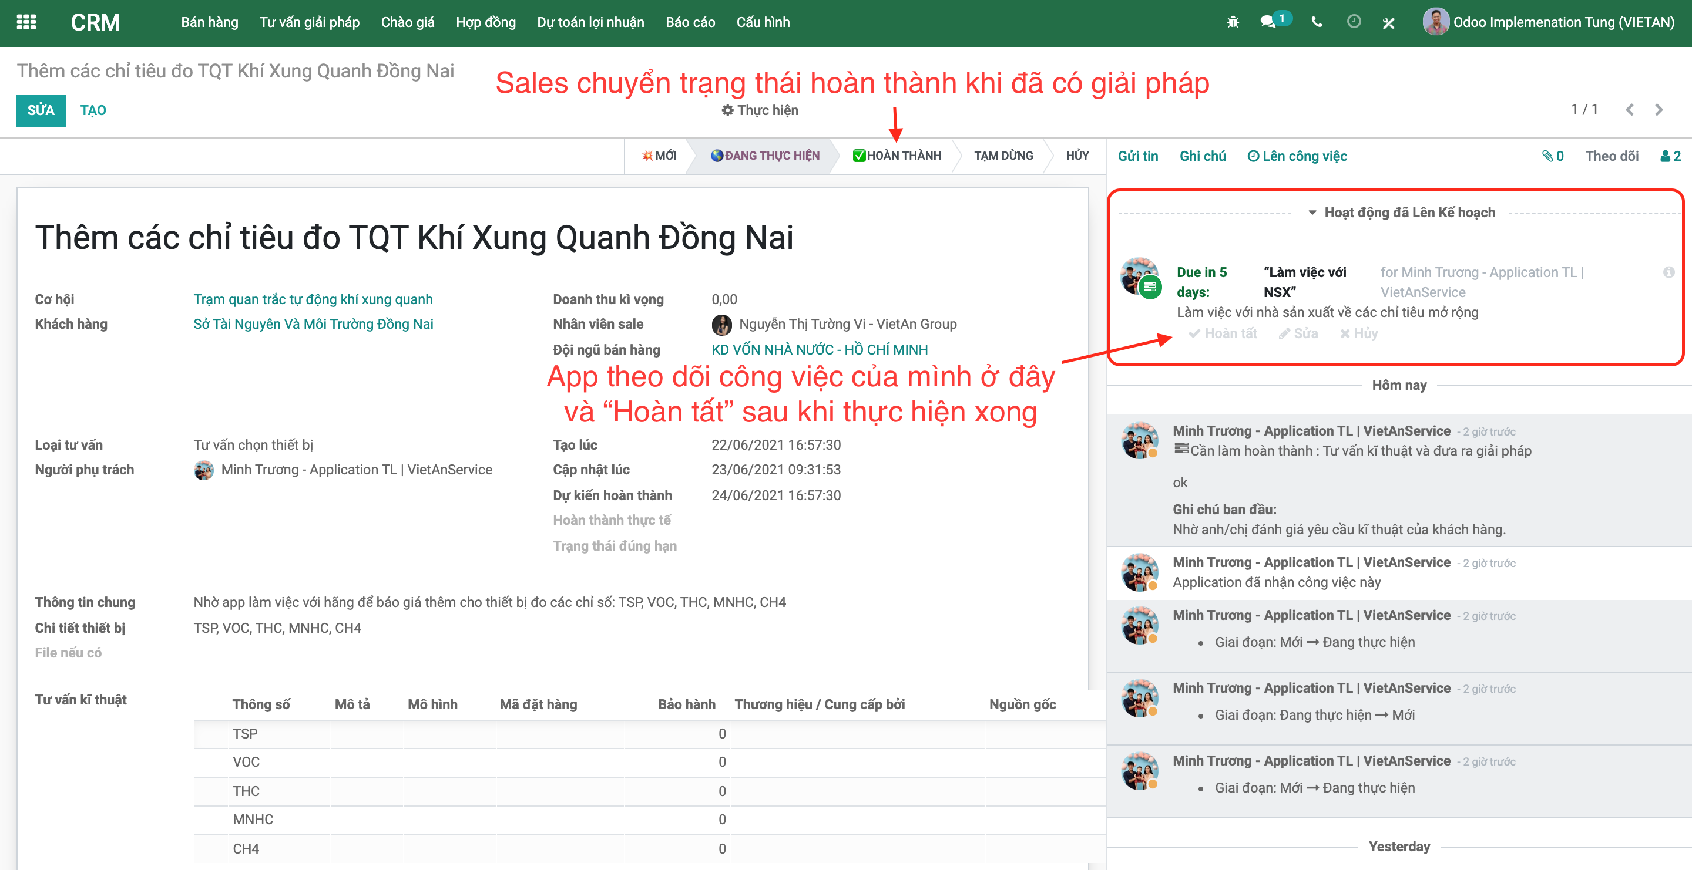Click the activity info icon
Image resolution: width=1692 pixels, height=870 pixels.
[1668, 272]
